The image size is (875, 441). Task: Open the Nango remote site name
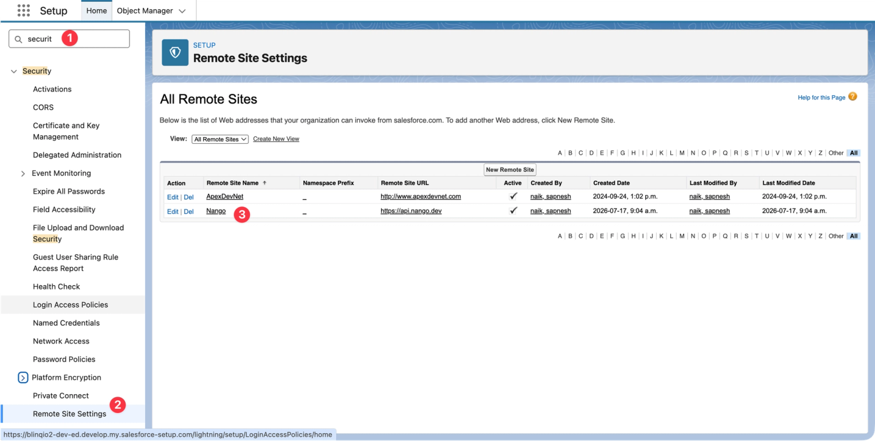click(216, 211)
